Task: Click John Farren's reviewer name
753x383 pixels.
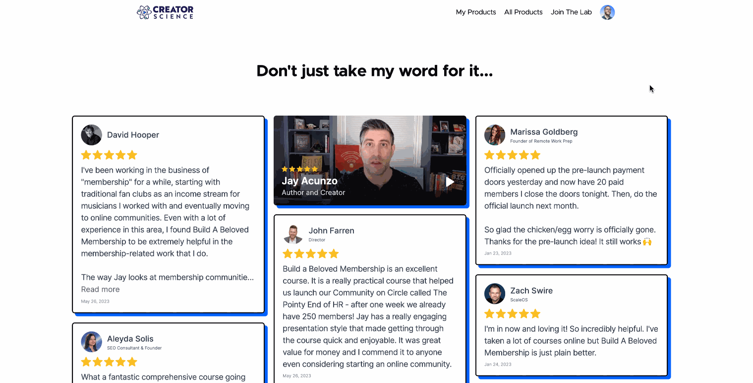Action: tap(331, 231)
